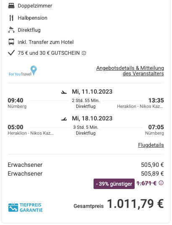Screen dimensions: 172x225
Task: Click the truncated Heraklion arrival airport name
Action: pos(140,106)
